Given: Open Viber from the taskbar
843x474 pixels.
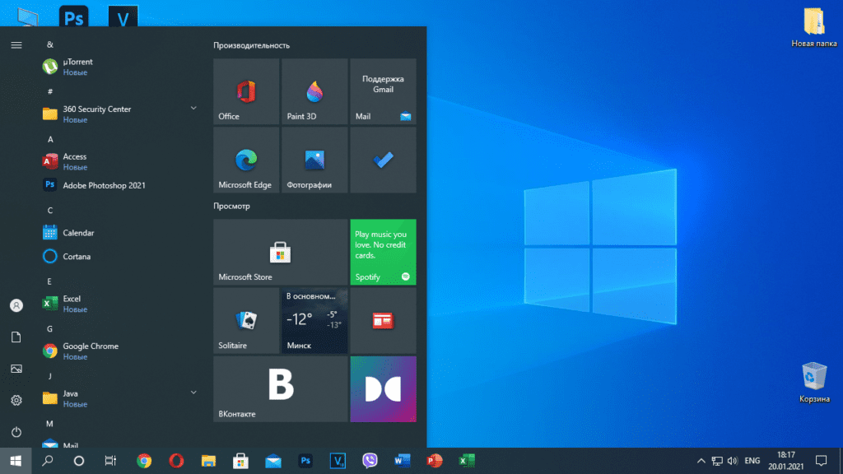Looking at the screenshot, I should 370,461.
